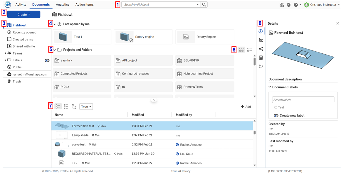Switch Projects and Folders to grid view
This screenshot has width=341, height=174.
241,50
